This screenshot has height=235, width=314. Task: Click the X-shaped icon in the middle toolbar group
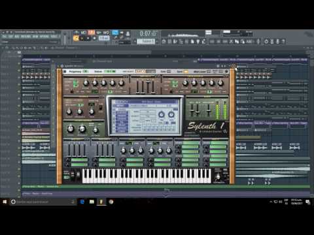tap(231, 41)
